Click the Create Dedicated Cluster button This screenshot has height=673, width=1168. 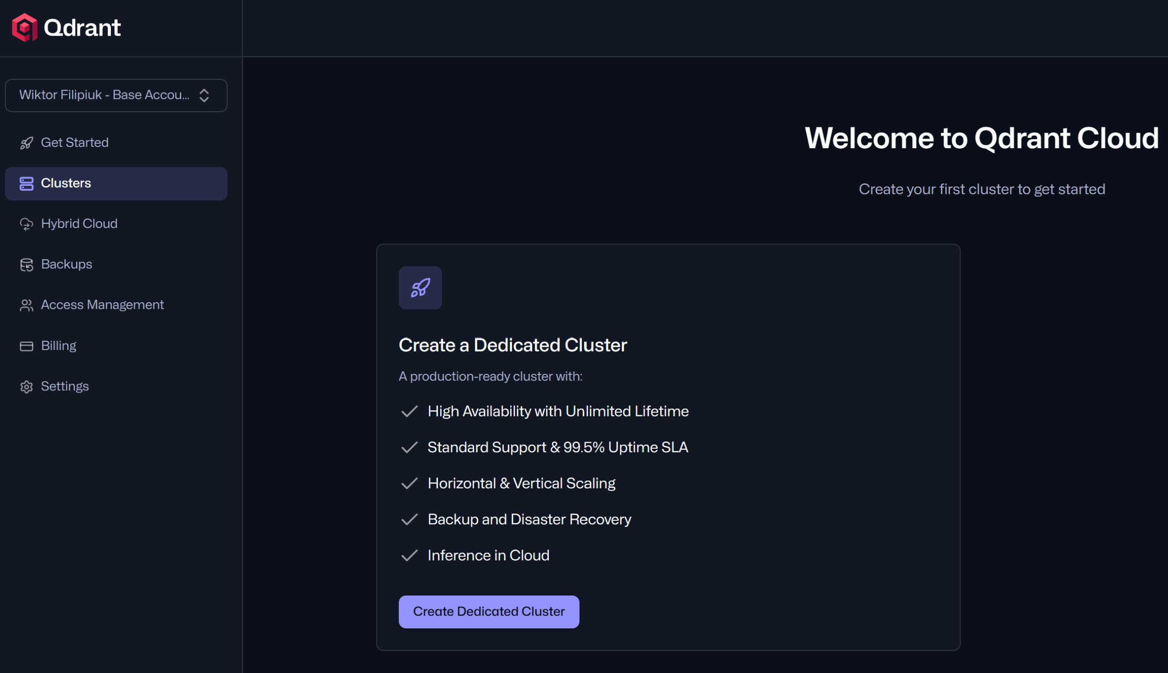(489, 612)
